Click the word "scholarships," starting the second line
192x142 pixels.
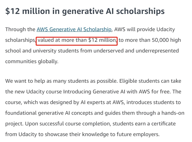point(21,40)
